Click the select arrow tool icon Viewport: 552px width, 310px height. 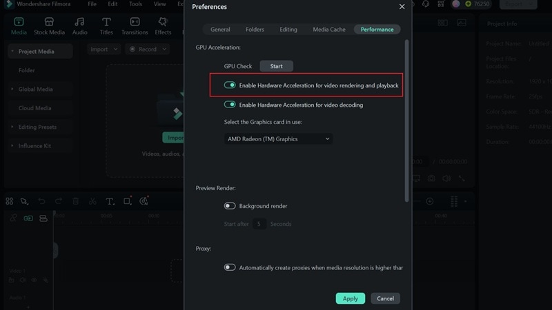24,201
